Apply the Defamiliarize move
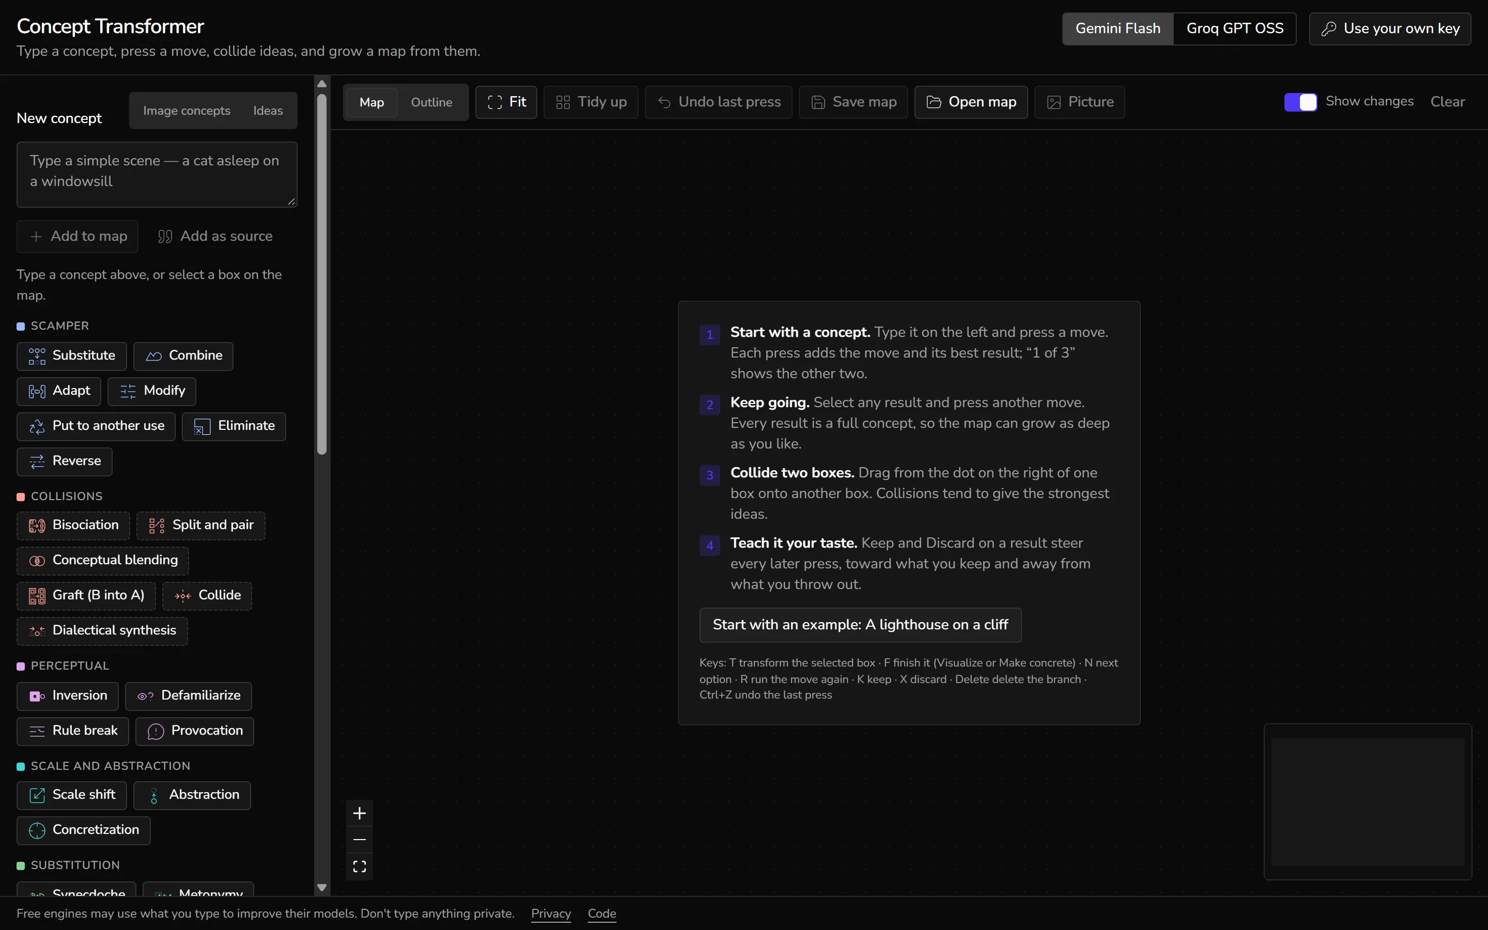 [x=189, y=695]
